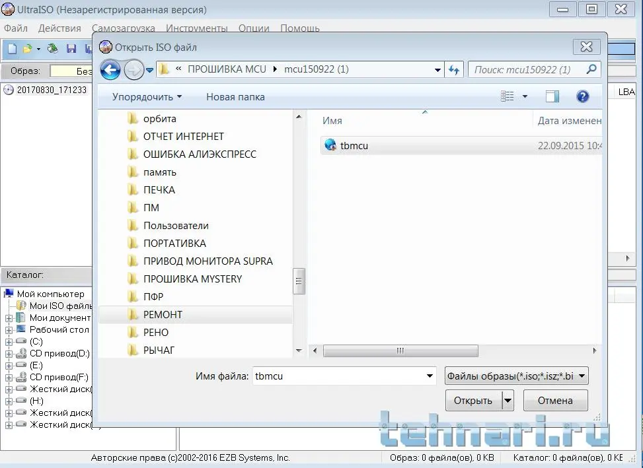Close the Открыть ISO файл dialog
The height and width of the screenshot is (468, 643).
(586, 47)
